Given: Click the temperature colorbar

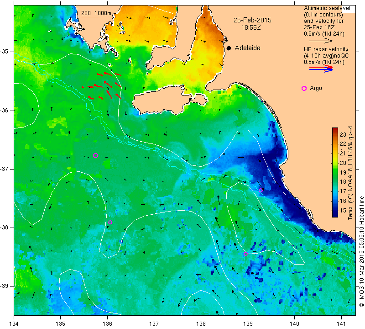Looking at the screenshot, I should [335, 173].
